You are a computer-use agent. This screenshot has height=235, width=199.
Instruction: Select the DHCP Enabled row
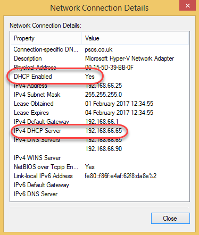point(99,77)
